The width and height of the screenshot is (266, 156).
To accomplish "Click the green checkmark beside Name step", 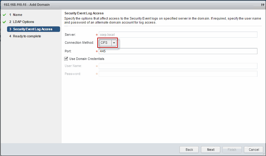I will click(x=4, y=15).
